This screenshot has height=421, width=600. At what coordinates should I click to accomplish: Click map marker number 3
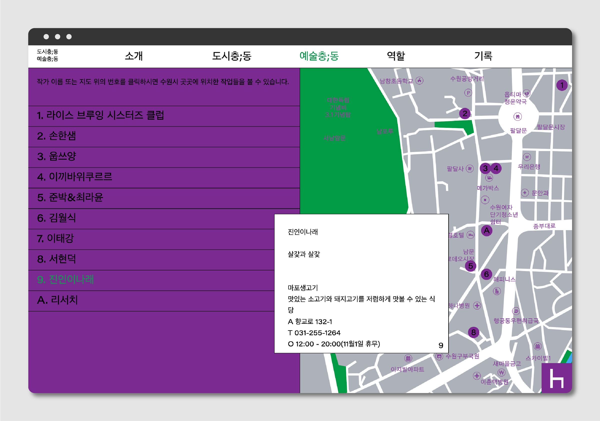(485, 168)
